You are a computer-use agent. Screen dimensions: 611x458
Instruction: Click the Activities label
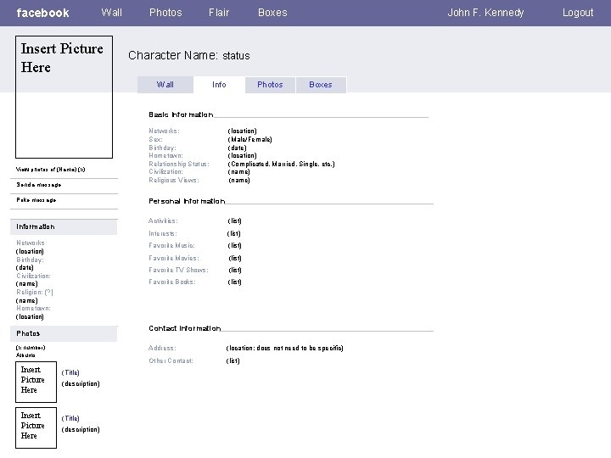click(x=163, y=221)
